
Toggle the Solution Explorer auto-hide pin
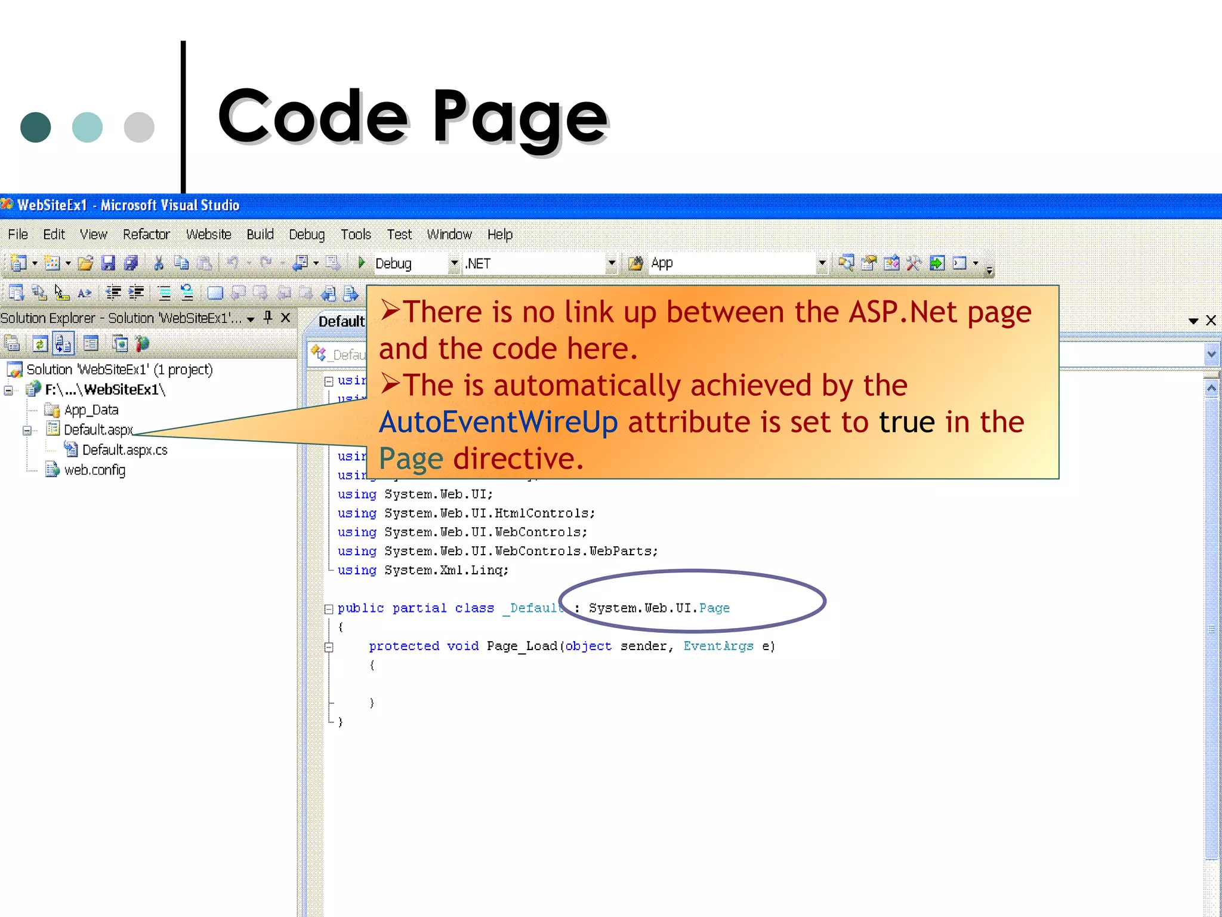click(268, 318)
